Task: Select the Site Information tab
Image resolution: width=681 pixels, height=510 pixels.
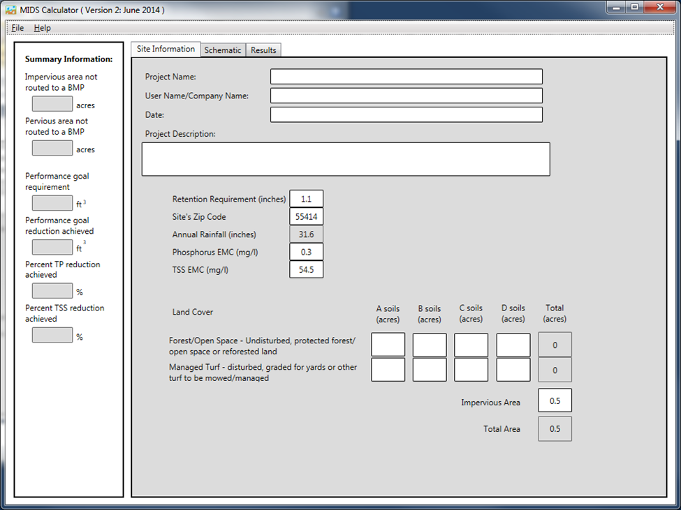Action: (166, 50)
